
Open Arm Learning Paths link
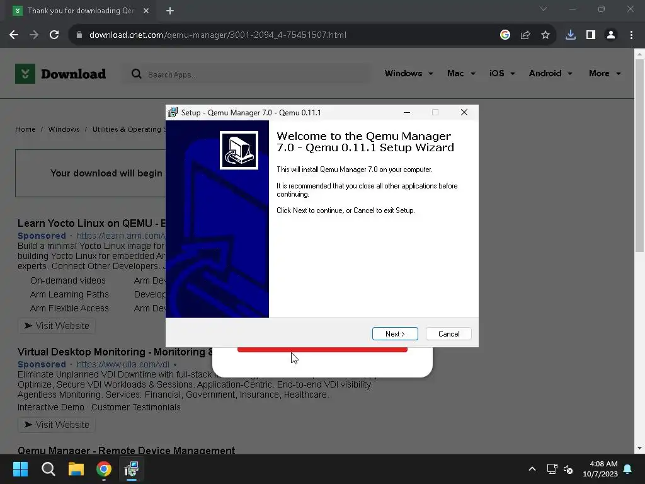click(x=69, y=295)
